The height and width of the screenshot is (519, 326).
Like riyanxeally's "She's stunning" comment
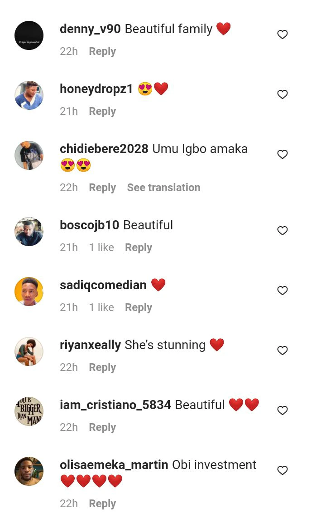tap(283, 351)
